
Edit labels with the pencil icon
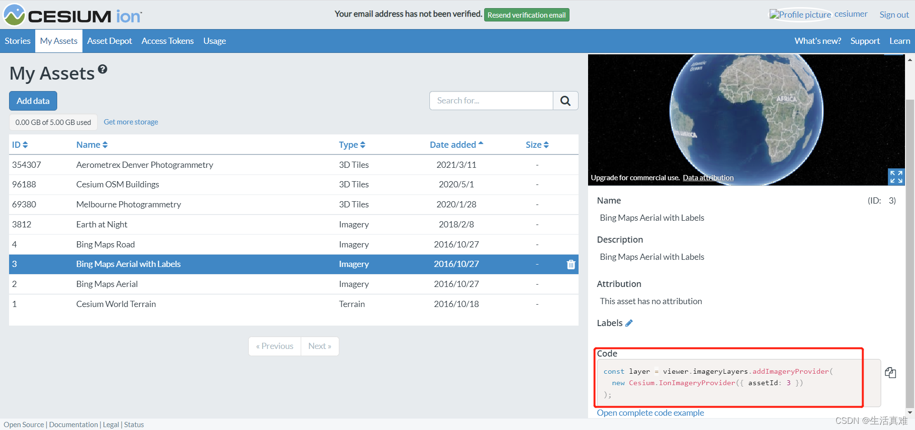pyautogui.click(x=629, y=323)
